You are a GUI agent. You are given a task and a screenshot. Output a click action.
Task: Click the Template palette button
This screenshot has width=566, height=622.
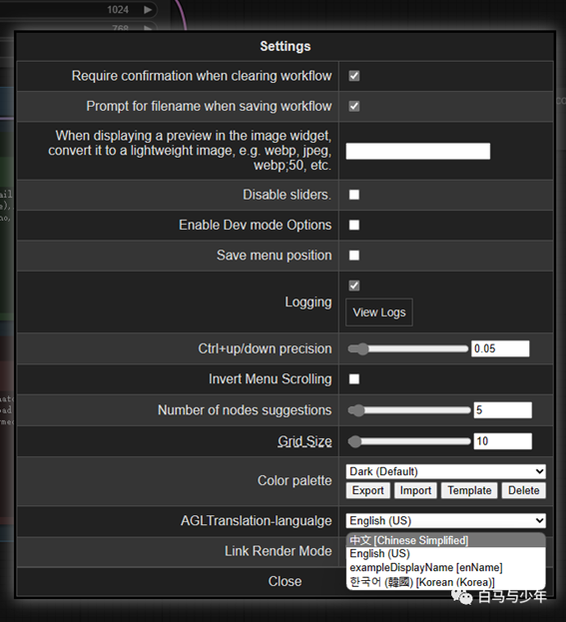click(x=469, y=490)
